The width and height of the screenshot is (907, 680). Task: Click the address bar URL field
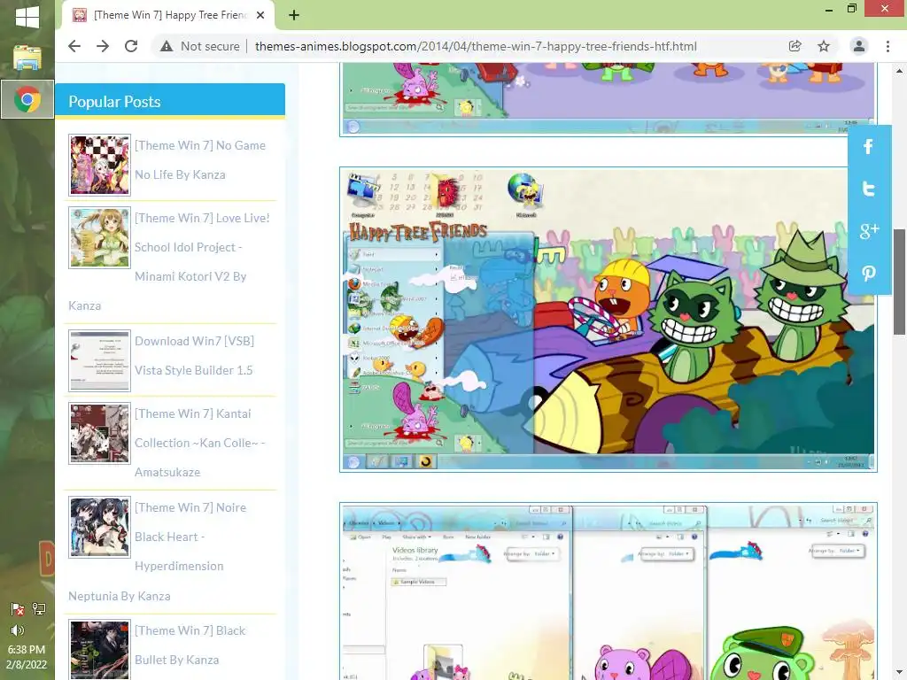[x=476, y=46]
